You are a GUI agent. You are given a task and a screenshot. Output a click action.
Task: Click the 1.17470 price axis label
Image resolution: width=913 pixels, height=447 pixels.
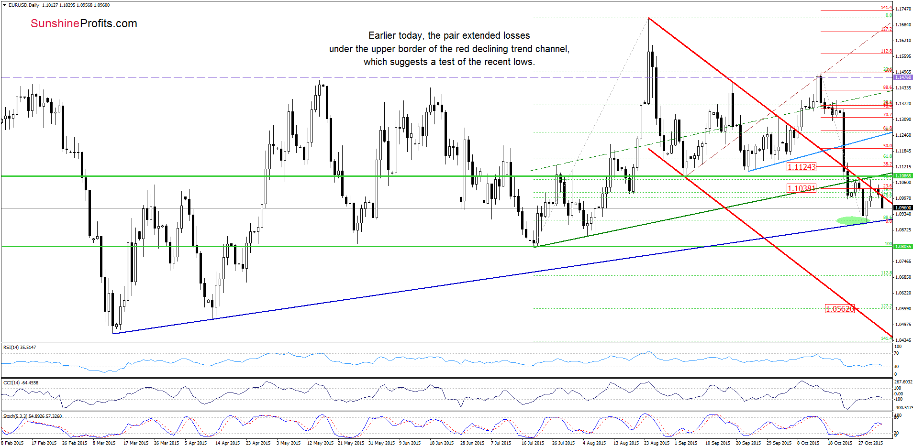point(903,9)
